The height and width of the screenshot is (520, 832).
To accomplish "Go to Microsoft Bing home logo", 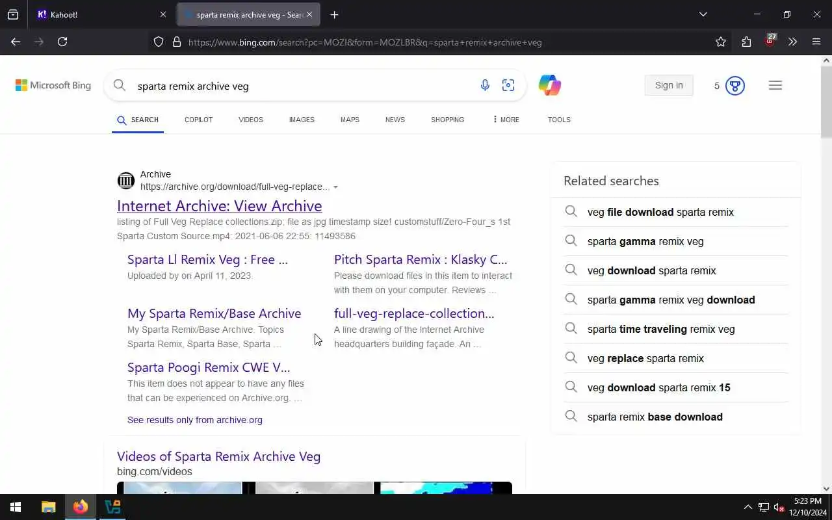I will [x=53, y=85].
